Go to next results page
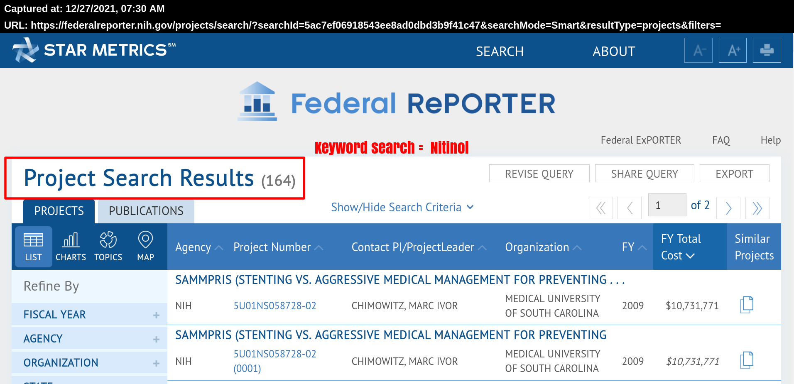Screen dimensions: 794x384 (728, 208)
